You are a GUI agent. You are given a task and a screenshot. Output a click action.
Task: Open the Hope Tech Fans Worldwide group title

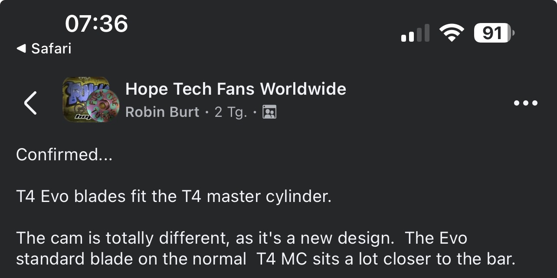(x=236, y=89)
